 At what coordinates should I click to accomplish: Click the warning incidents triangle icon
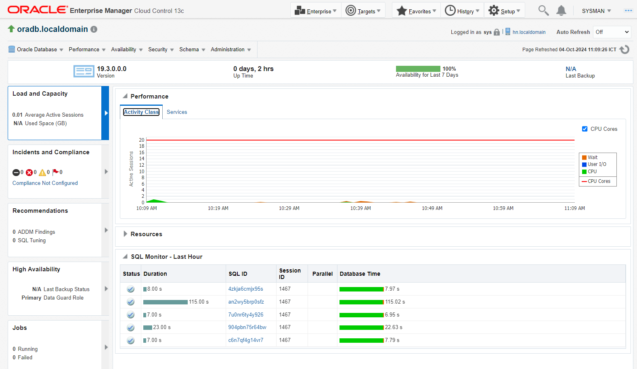42,173
